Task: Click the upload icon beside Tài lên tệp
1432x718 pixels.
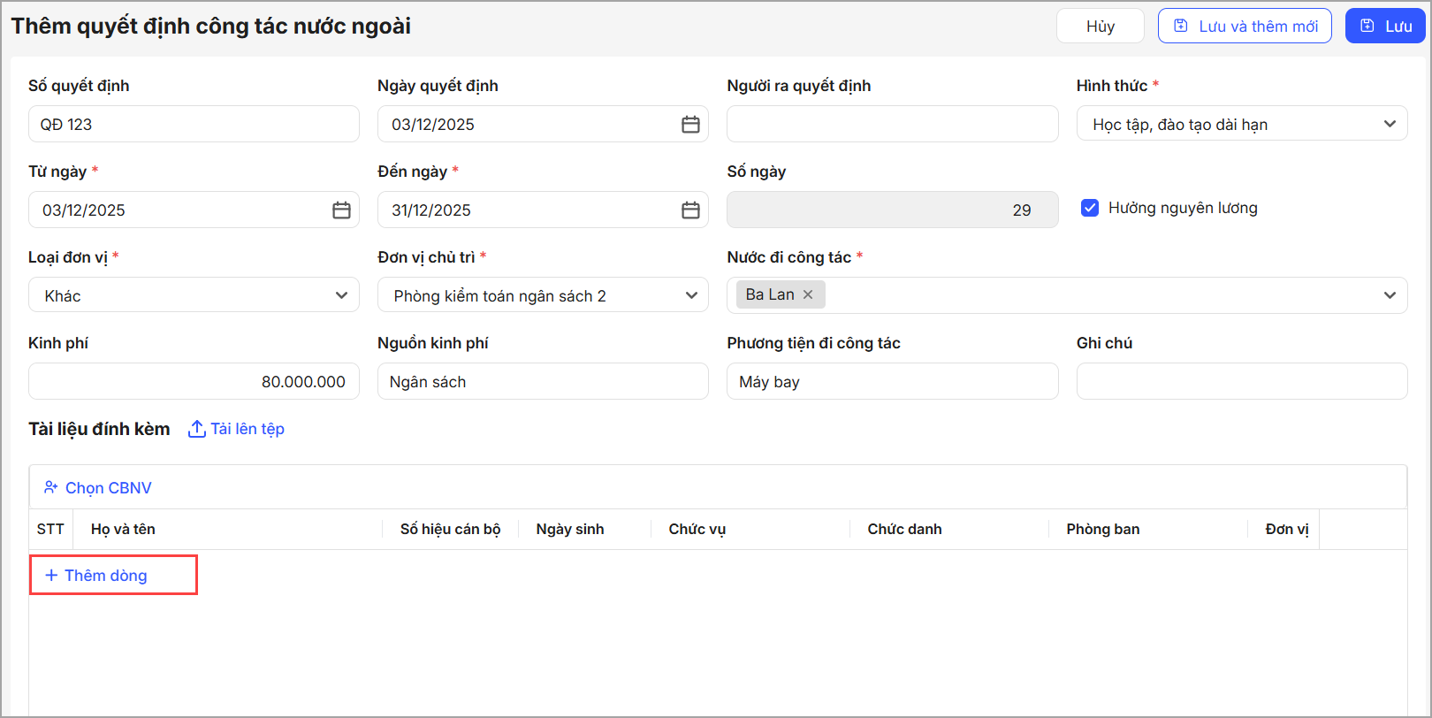Action: (x=196, y=429)
